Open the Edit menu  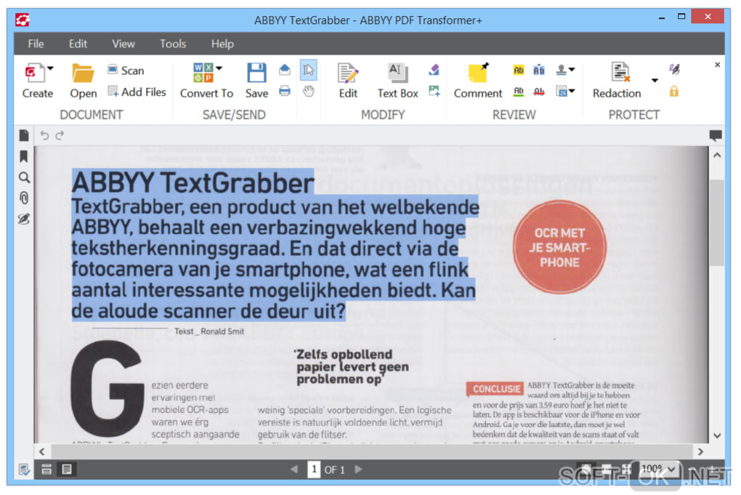pos(78,44)
